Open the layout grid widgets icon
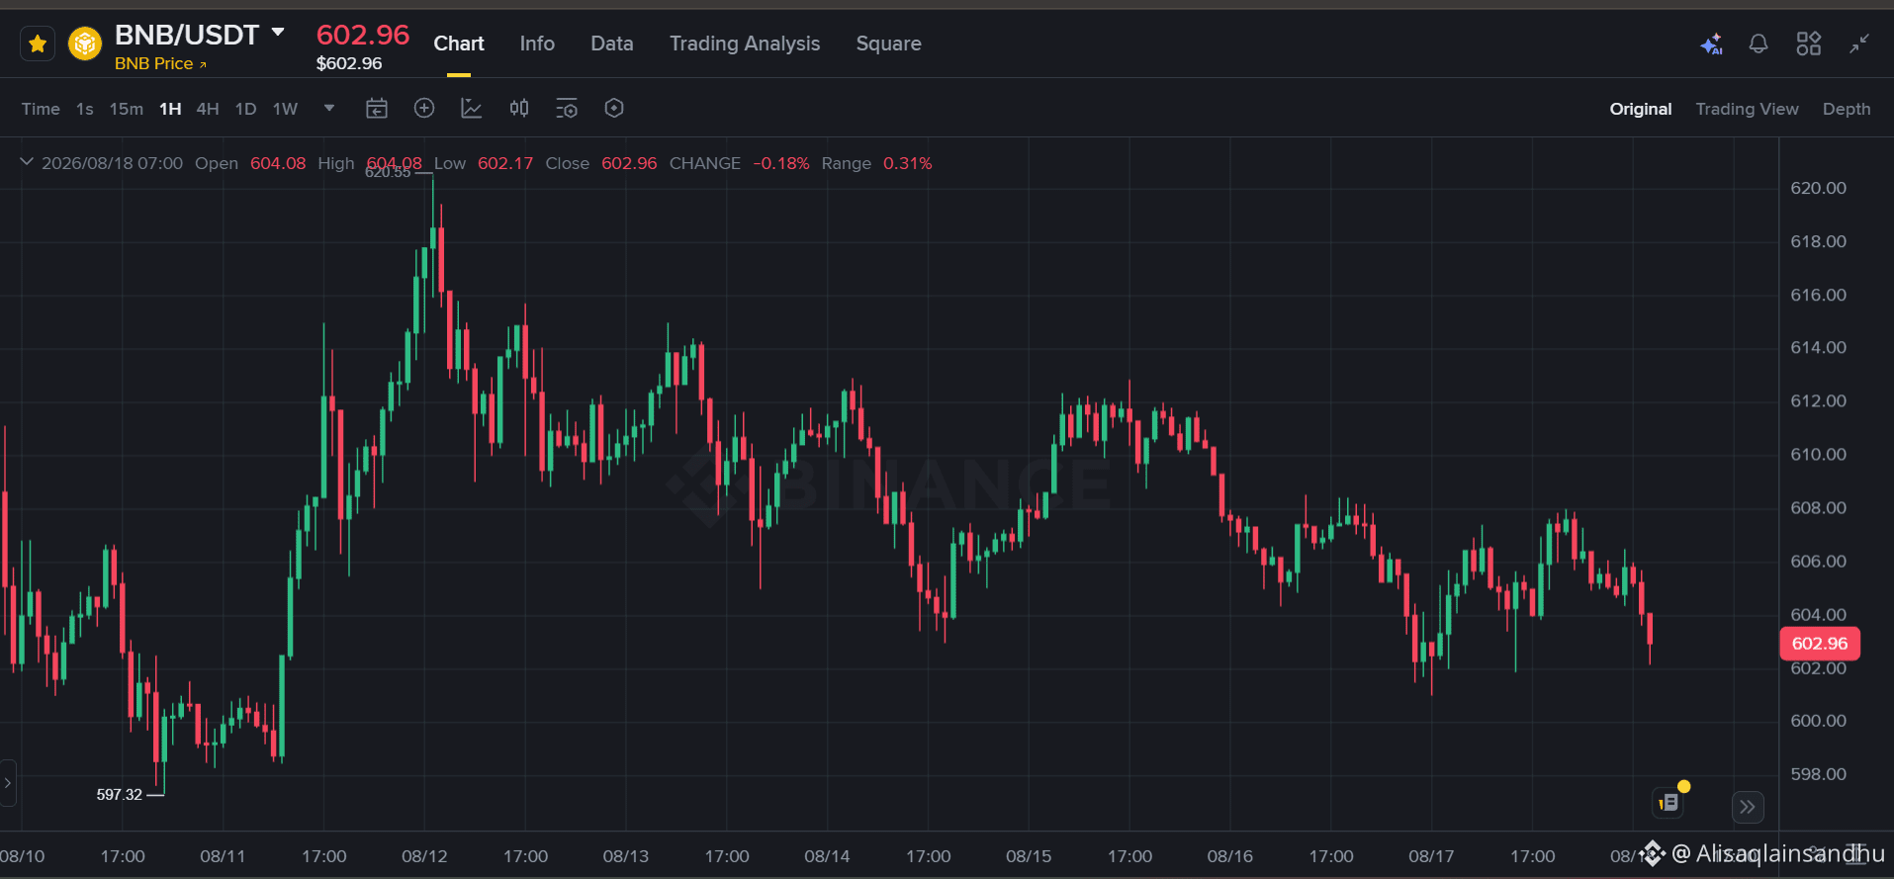This screenshot has width=1894, height=879. [x=1809, y=44]
